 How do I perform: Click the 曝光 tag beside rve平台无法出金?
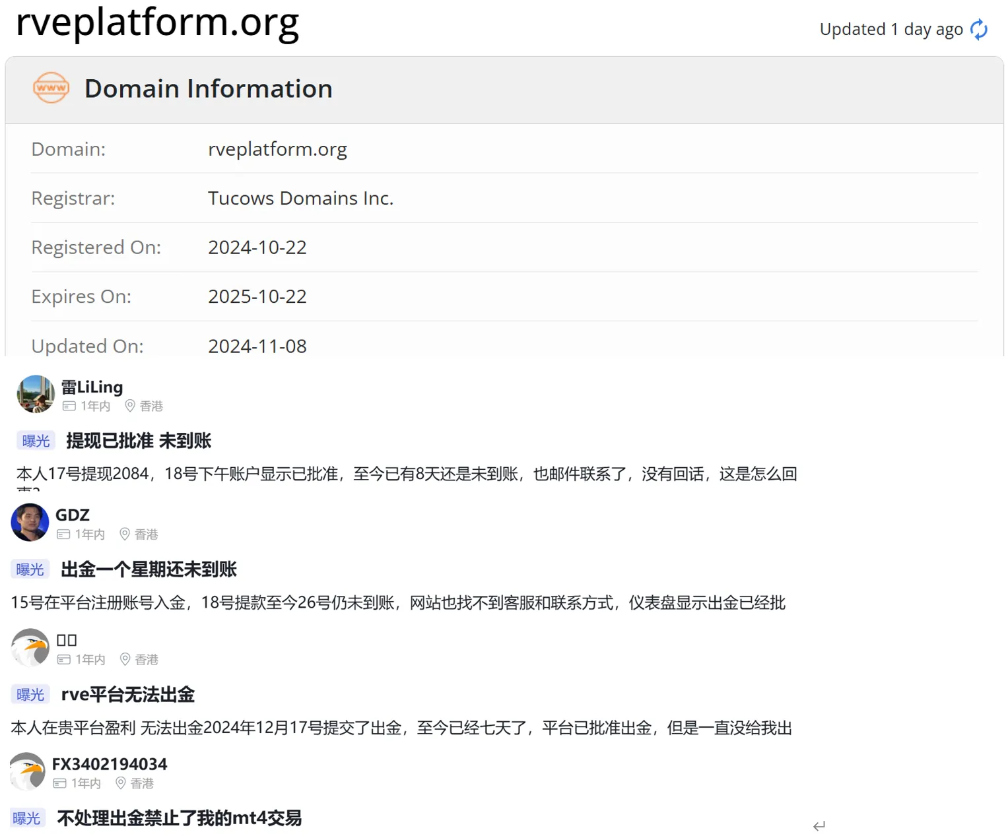click(x=30, y=695)
